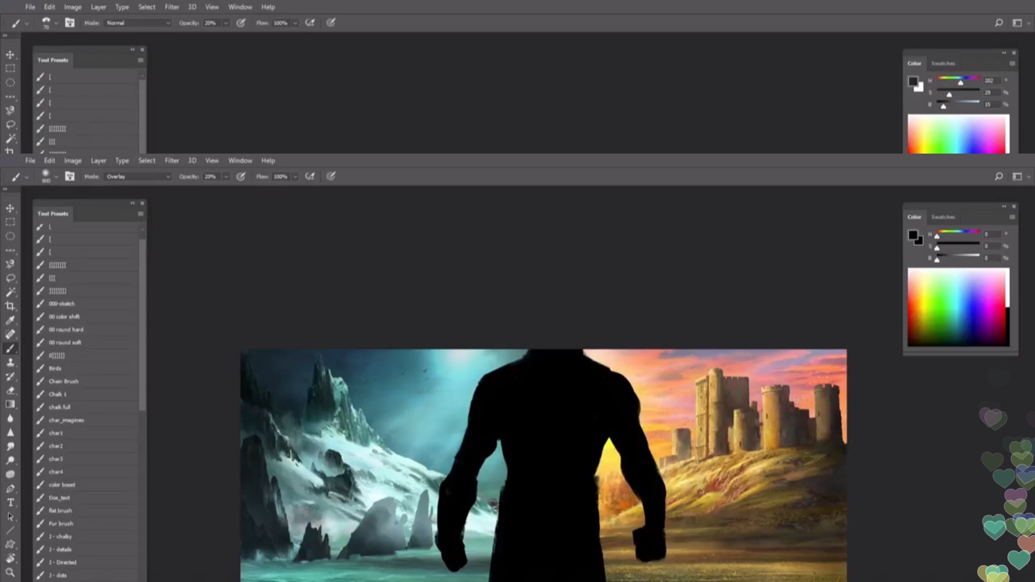This screenshot has width=1035, height=582.
Task: Click the Flow field in Overlay options bar
Action: pyautogui.click(x=280, y=176)
